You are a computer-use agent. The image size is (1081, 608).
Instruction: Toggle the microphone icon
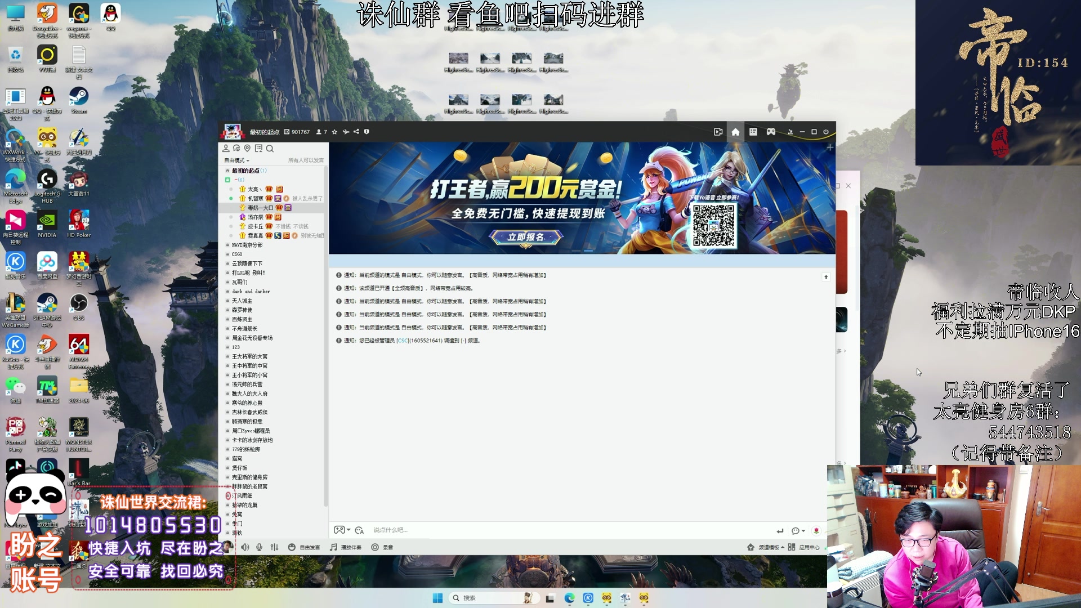point(260,547)
